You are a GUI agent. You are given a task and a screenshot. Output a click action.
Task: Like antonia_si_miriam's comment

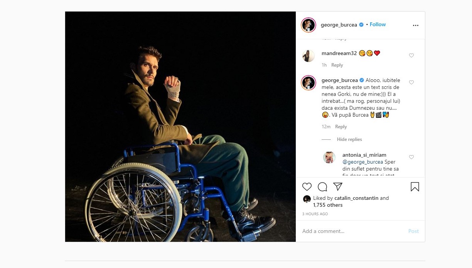411,157
